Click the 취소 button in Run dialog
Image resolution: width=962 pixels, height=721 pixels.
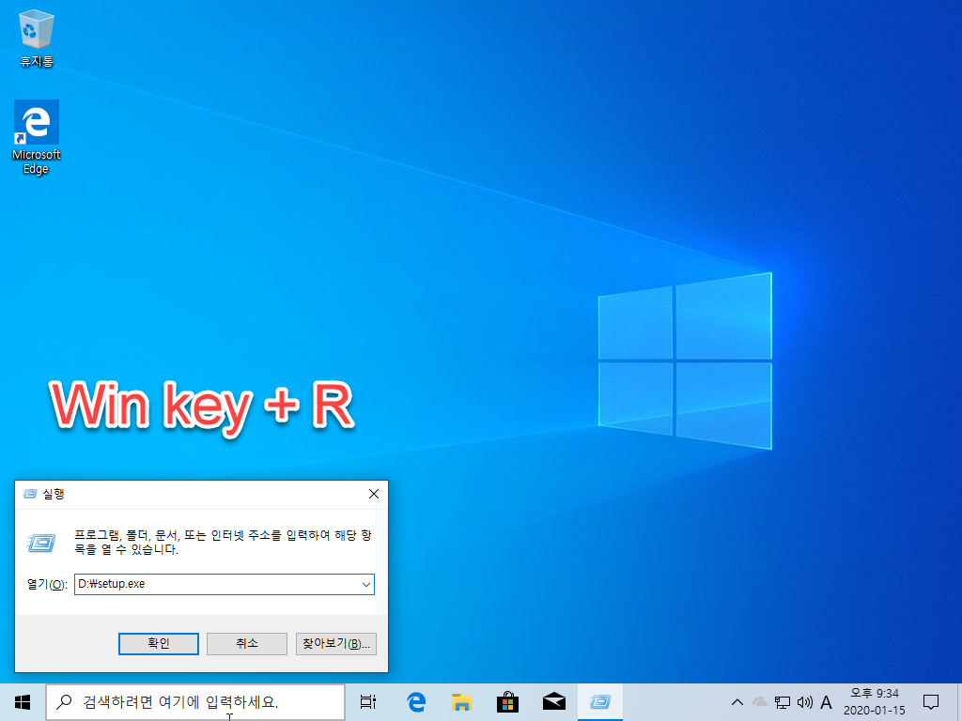pyautogui.click(x=247, y=644)
